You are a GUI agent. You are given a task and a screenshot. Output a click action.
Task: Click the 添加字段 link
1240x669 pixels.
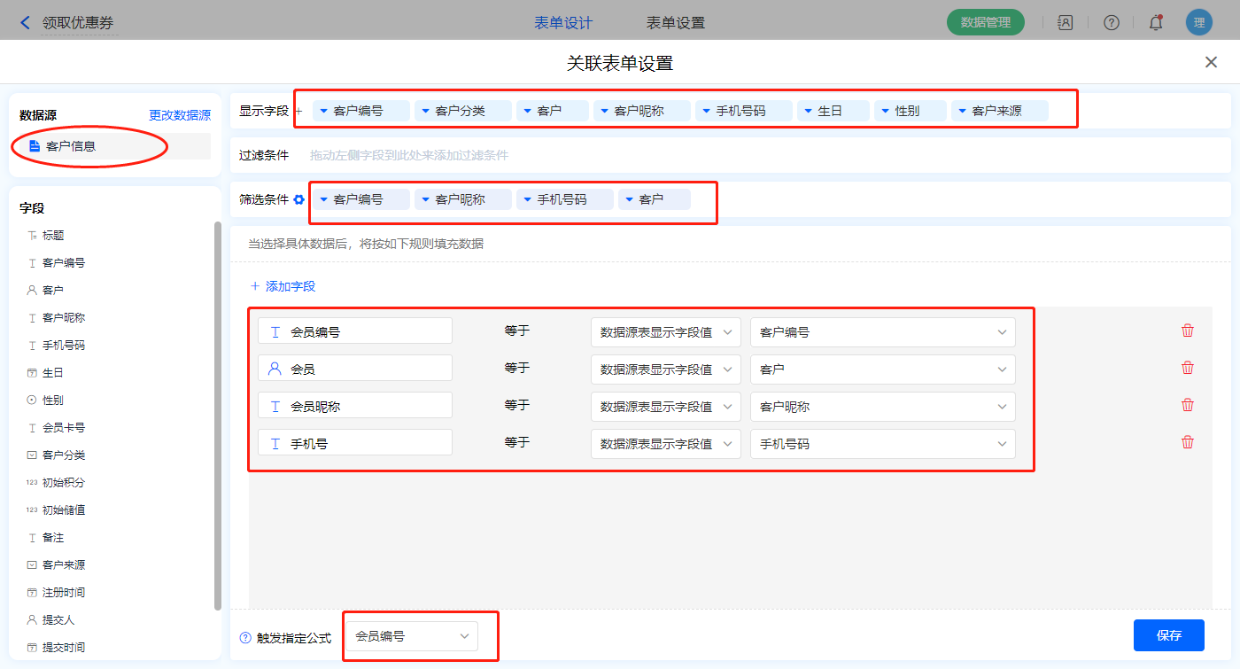[x=283, y=286]
